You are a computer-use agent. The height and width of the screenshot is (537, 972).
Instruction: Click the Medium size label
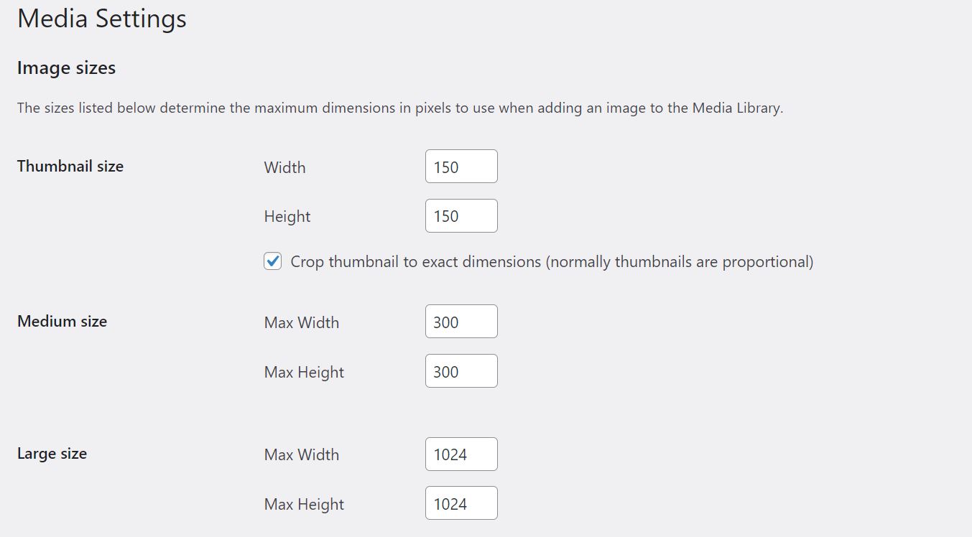62,321
